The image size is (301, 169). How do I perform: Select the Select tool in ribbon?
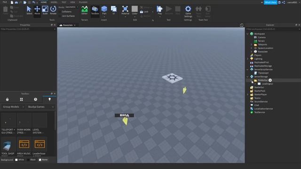pos(29,10)
